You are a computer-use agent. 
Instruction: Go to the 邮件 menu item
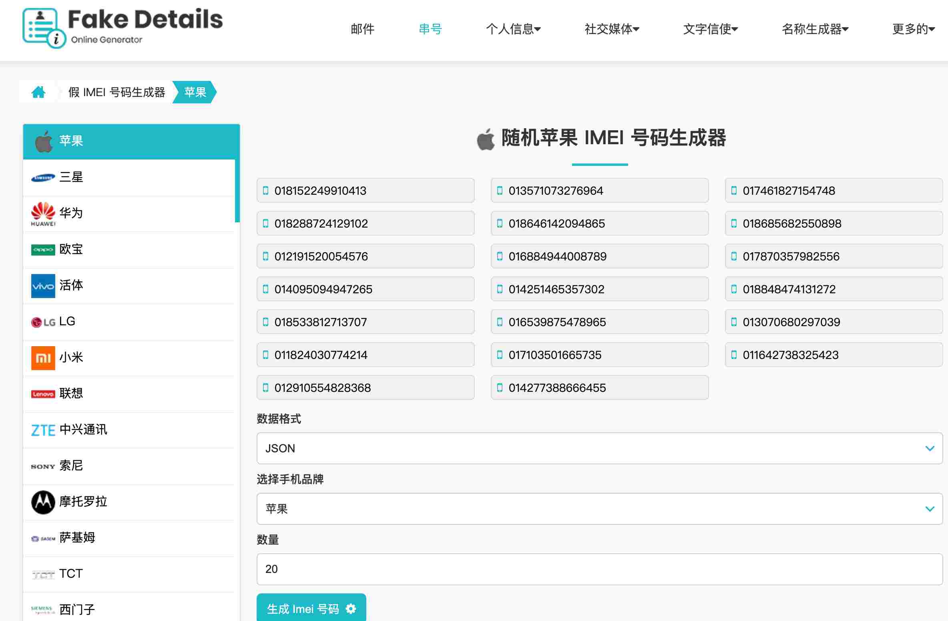(362, 29)
